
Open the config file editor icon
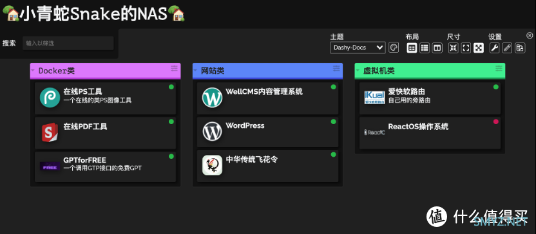tap(520, 48)
